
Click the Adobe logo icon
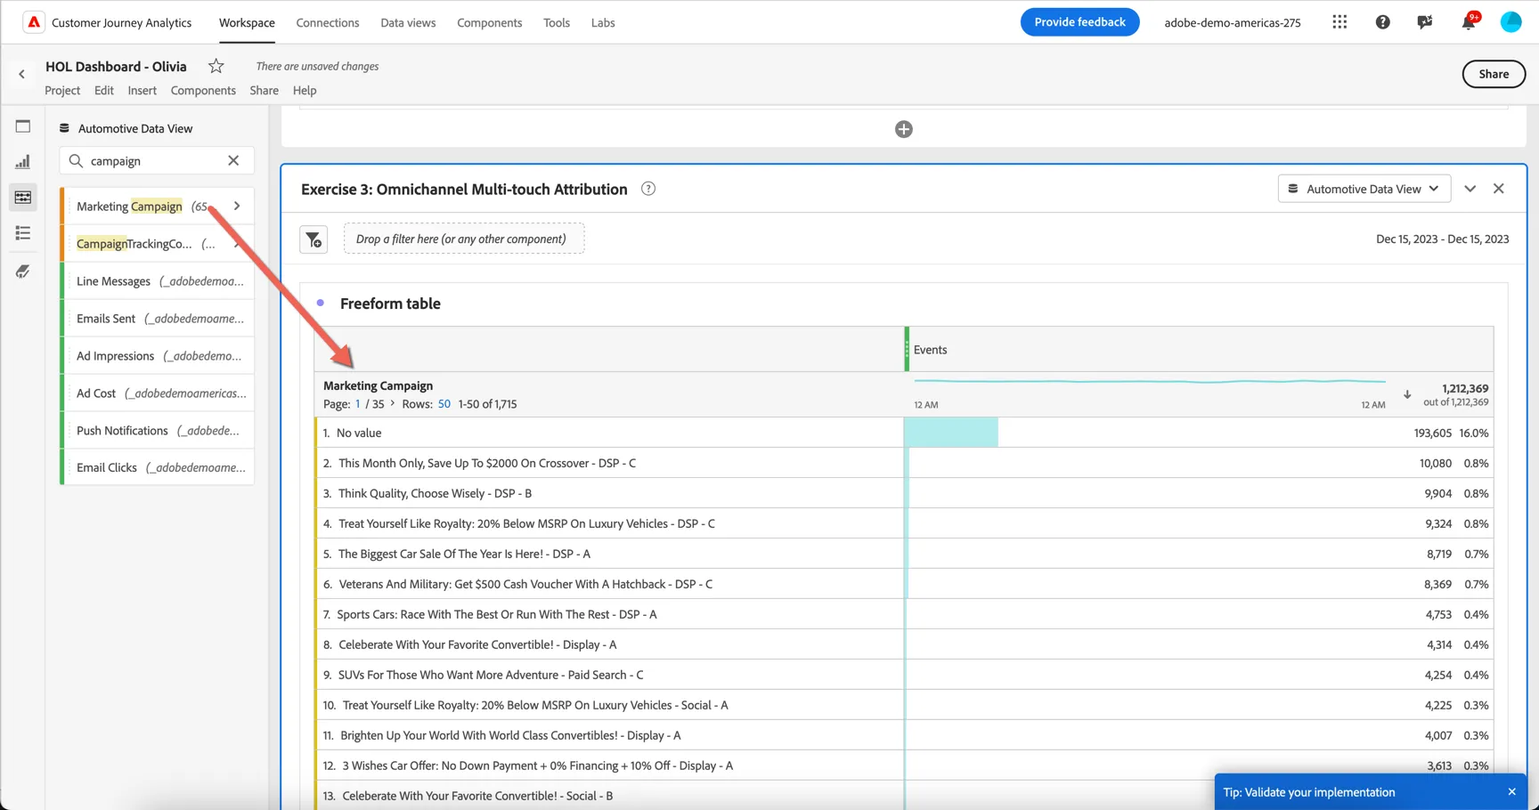click(x=33, y=22)
